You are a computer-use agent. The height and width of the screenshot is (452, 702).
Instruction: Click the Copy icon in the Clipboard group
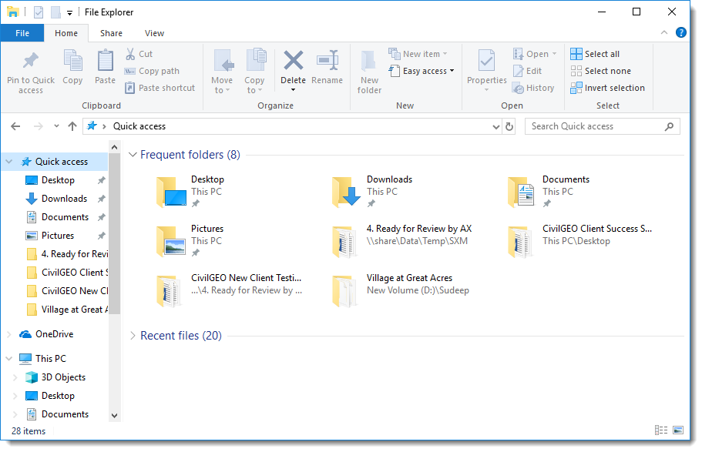(73, 68)
